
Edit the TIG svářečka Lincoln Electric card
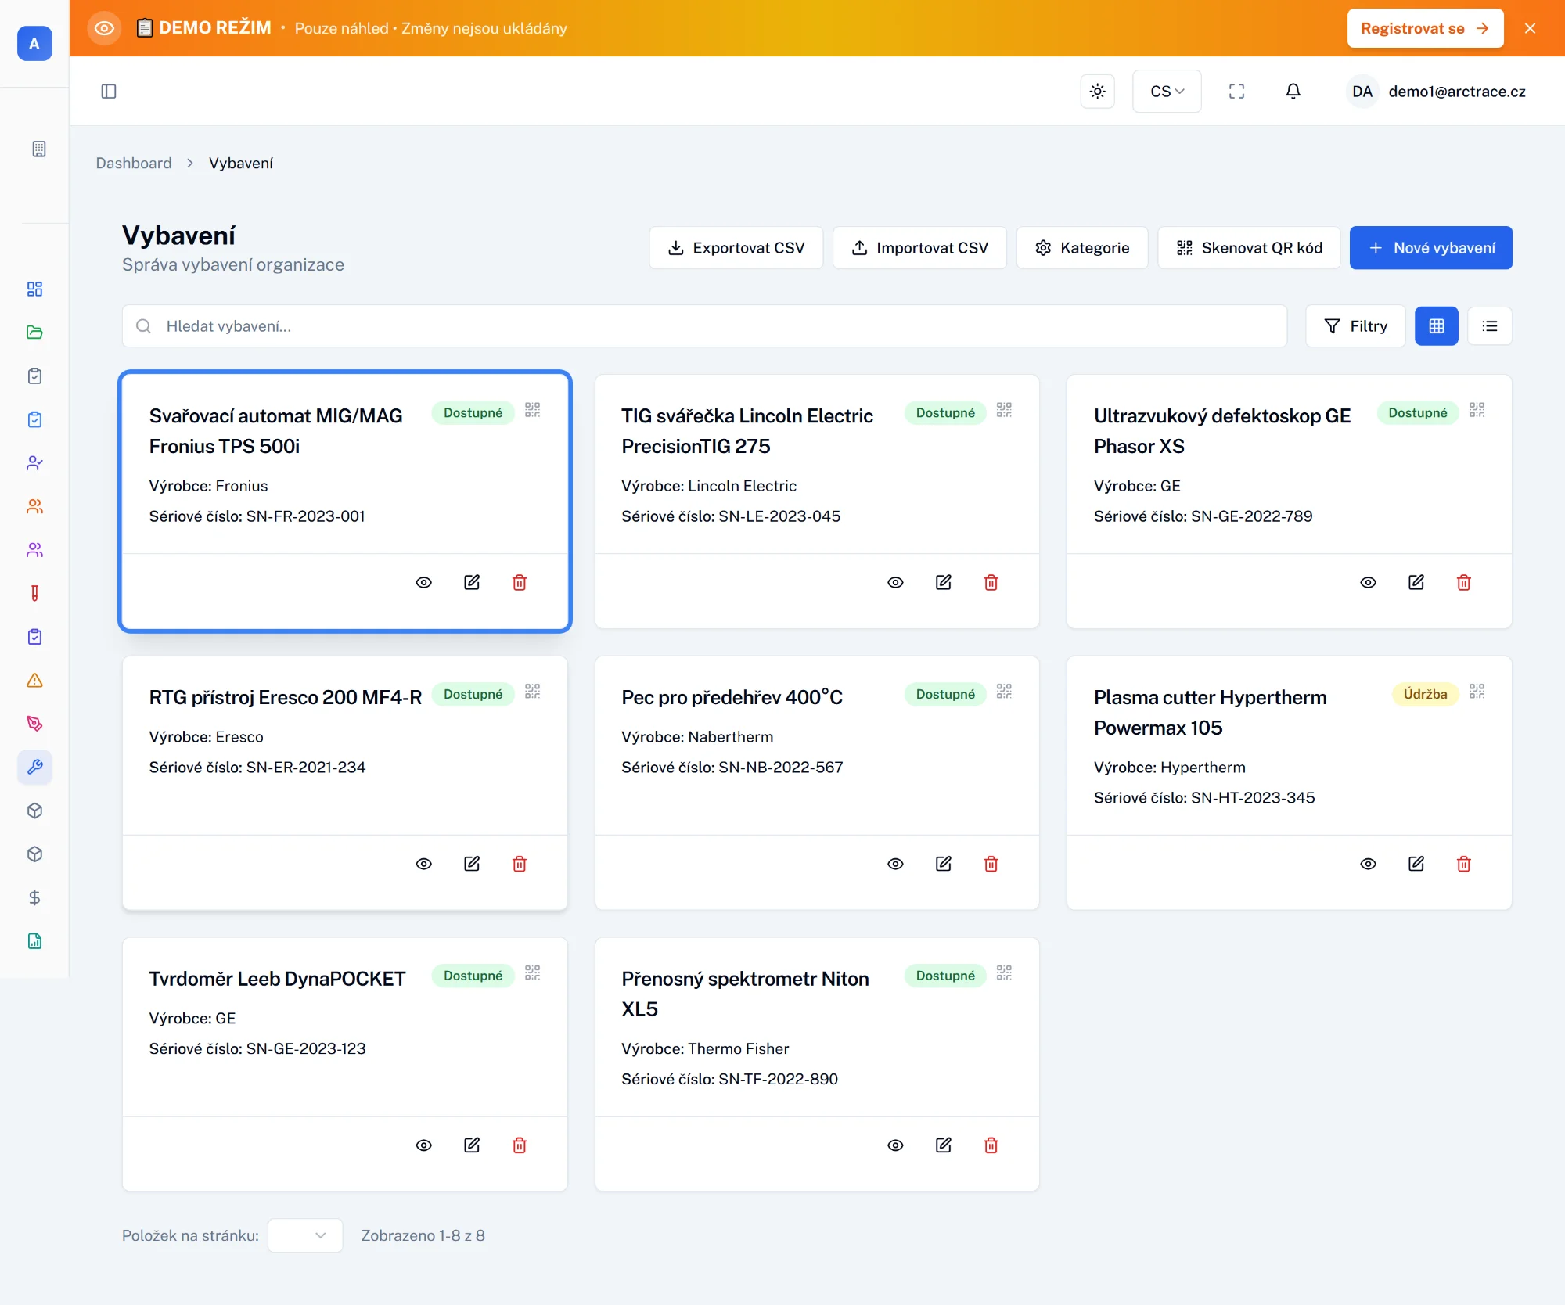pyautogui.click(x=943, y=582)
